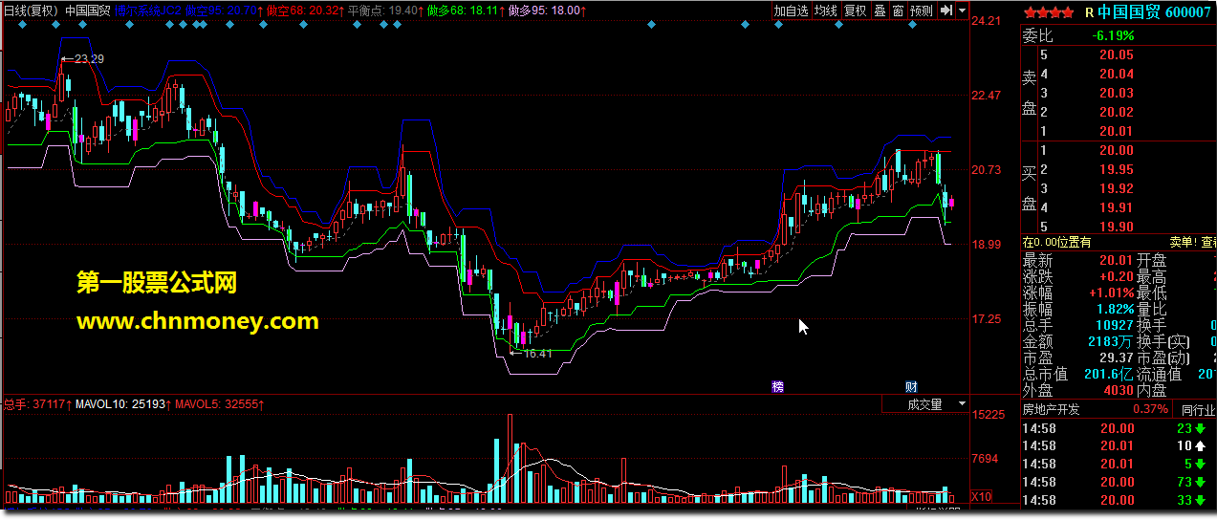The width and height of the screenshot is (1217, 520).
Task: Select buy level 5 price 19.90
Action: tap(1116, 227)
